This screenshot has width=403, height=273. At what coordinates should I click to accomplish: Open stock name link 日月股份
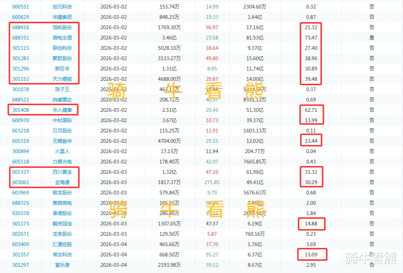point(62,131)
